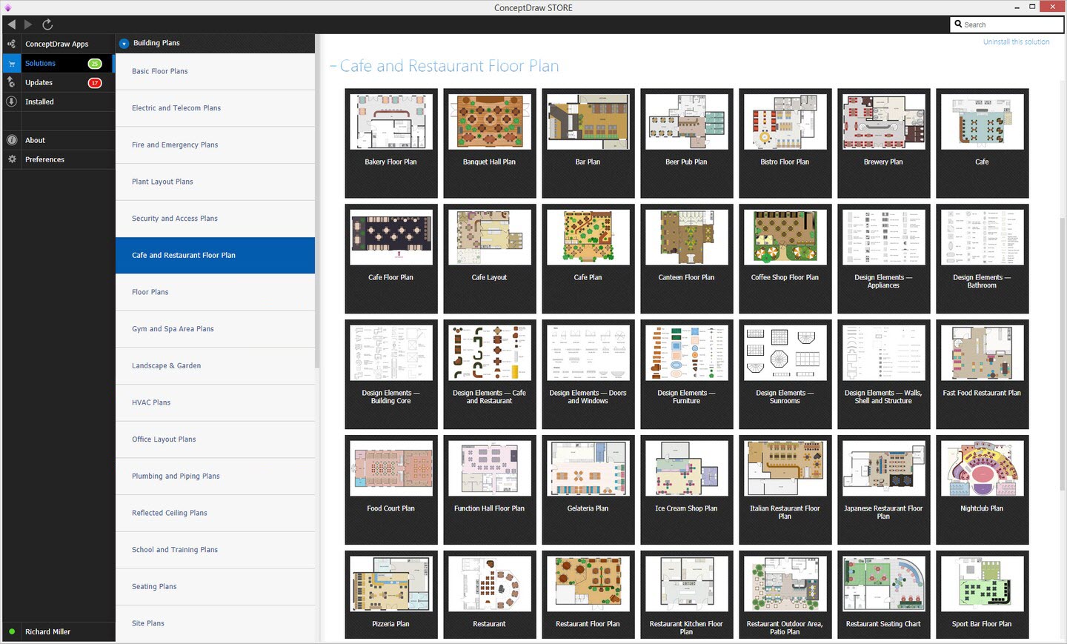Image resolution: width=1067 pixels, height=644 pixels.
Task: Open the ConceptDraw Apps section
Action: [59, 44]
